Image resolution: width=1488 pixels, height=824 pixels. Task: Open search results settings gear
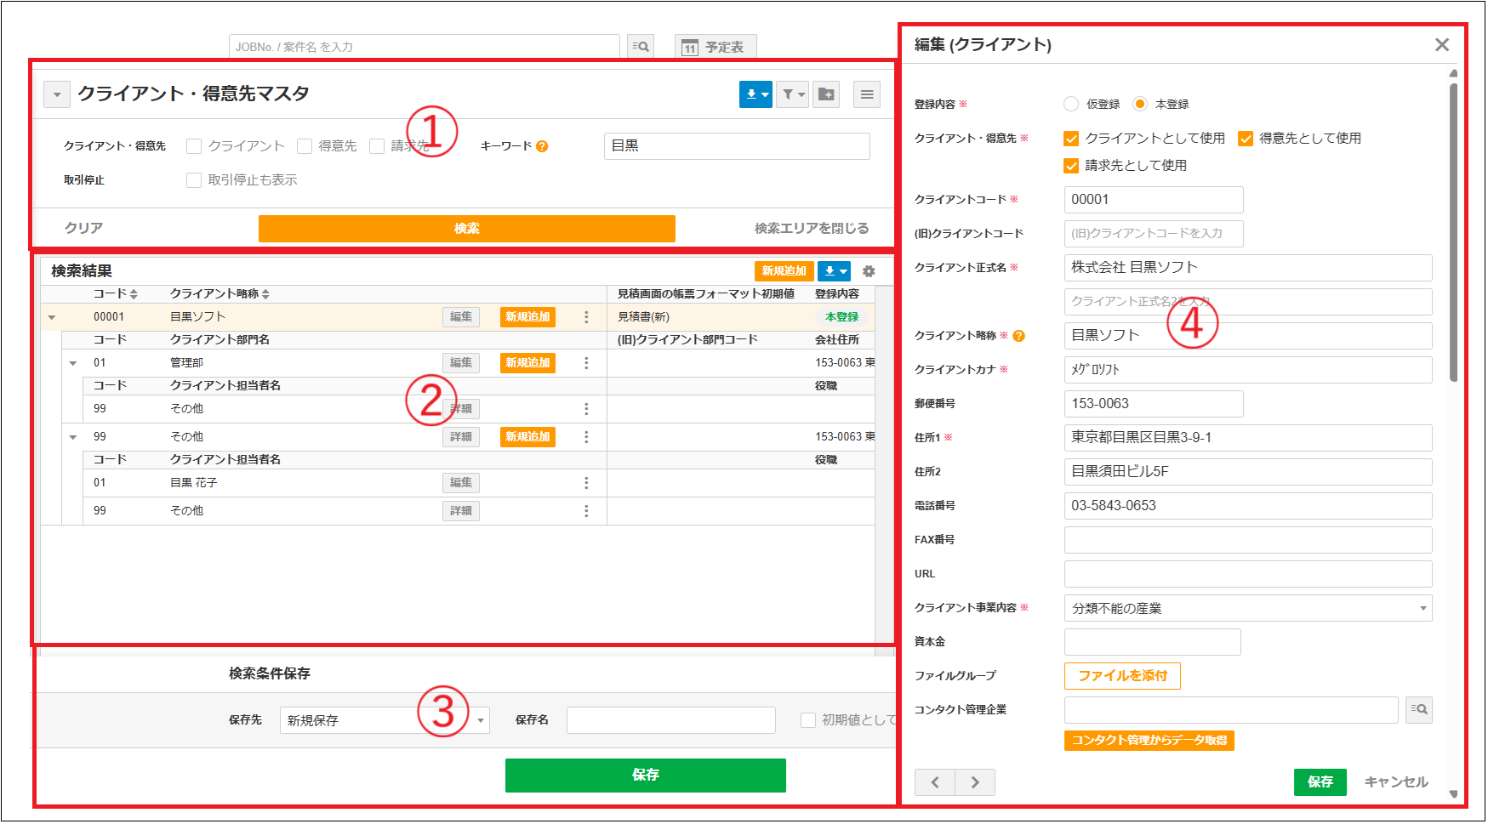point(868,271)
